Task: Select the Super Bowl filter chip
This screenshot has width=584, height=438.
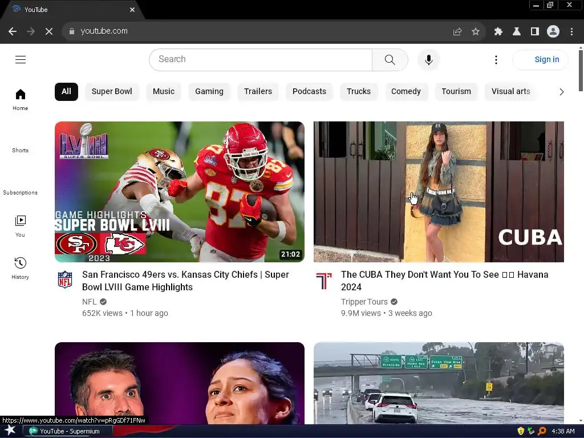Action: pyautogui.click(x=112, y=92)
